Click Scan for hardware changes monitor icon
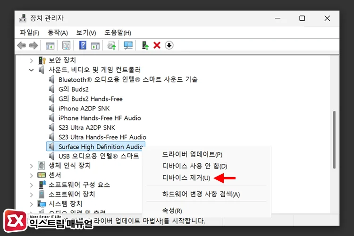 click(x=128, y=45)
